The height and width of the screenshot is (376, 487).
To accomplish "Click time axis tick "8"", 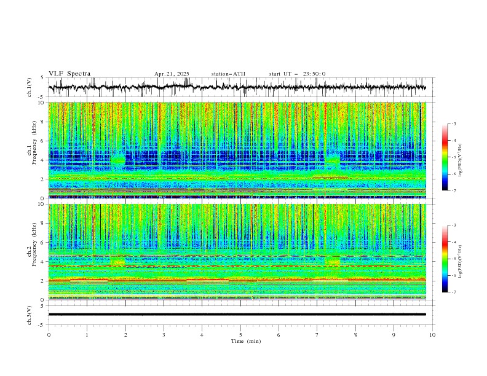I will (355, 335).
